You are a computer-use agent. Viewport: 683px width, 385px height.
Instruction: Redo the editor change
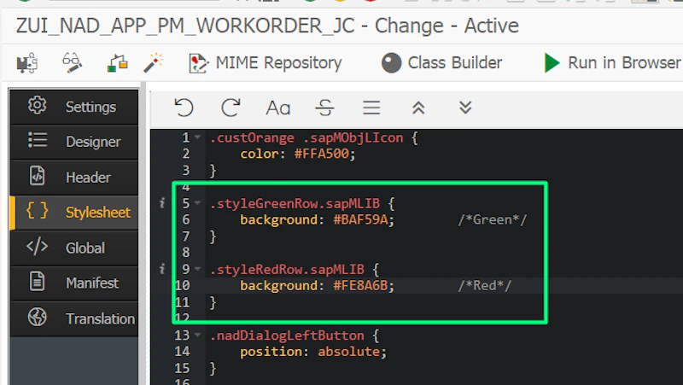[231, 108]
